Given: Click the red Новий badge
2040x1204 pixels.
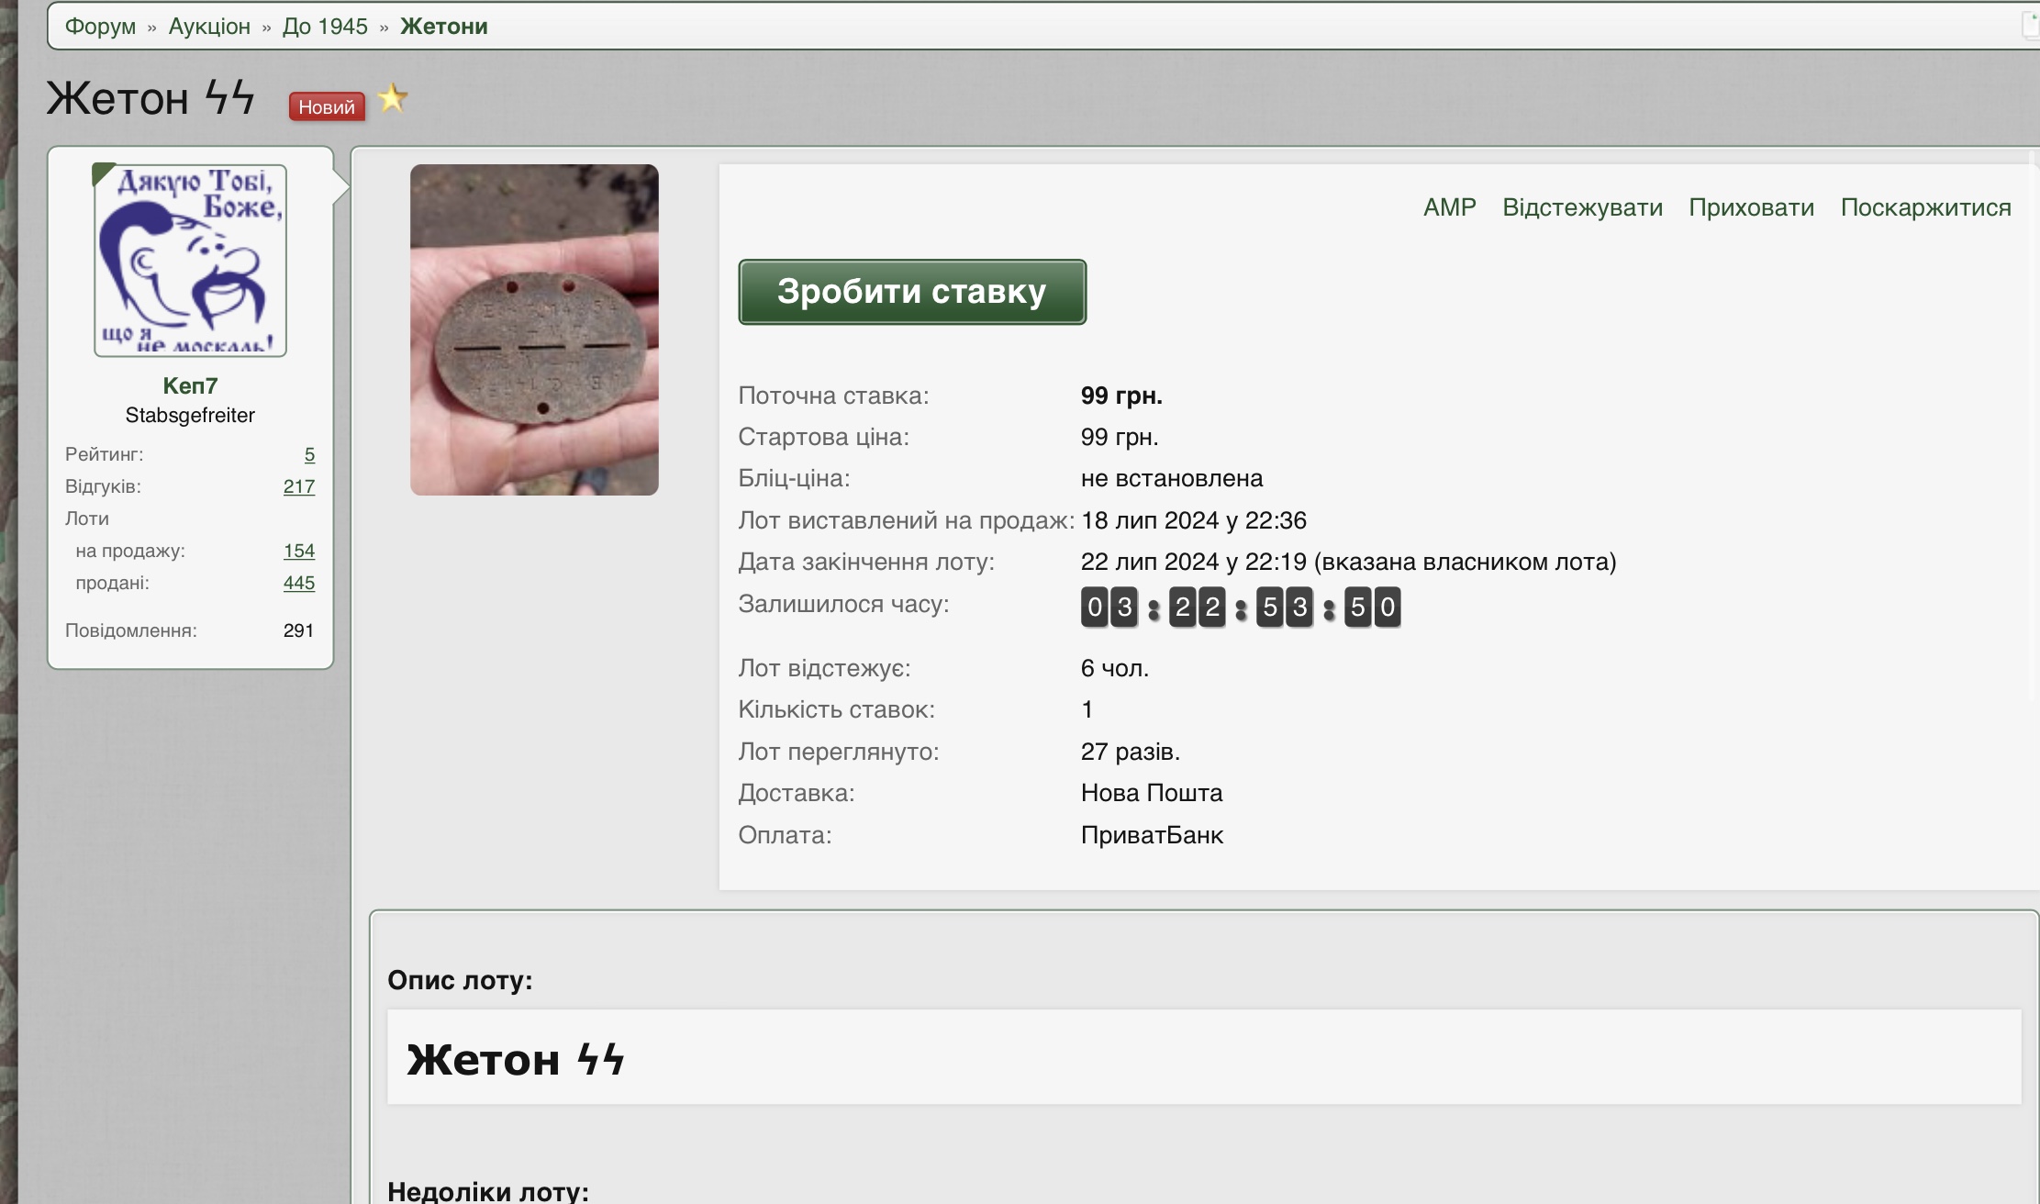Looking at the screenshot, I should tap(326, 107).
